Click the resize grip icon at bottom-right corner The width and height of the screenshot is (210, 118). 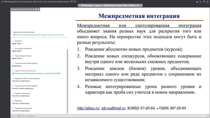pos(208,116)
